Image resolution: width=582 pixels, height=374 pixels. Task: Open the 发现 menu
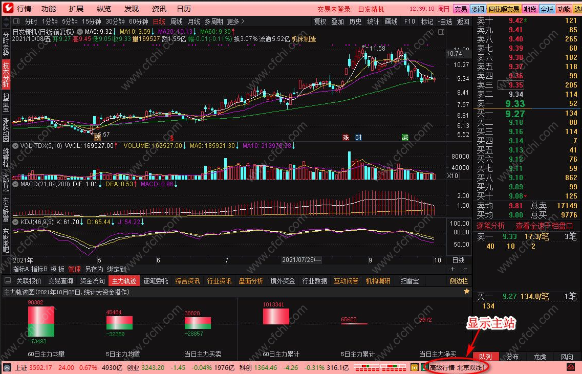coord(132,9)
